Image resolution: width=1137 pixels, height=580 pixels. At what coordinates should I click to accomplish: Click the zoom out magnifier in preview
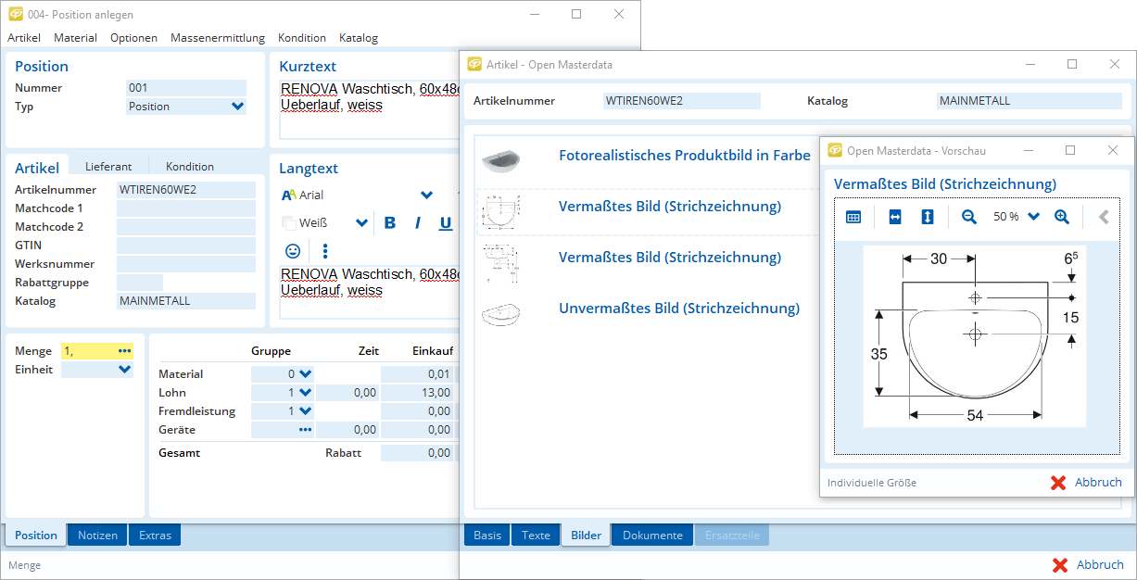click(969, 217)
